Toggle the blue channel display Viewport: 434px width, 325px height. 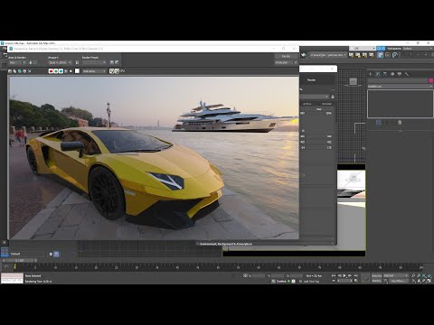[61, 71]
